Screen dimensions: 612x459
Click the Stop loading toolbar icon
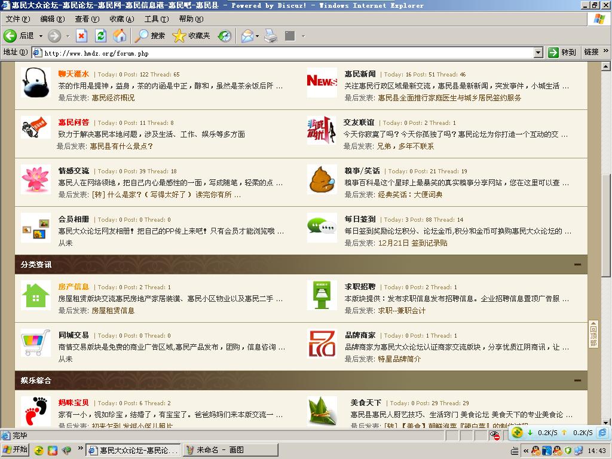(81, 36)
